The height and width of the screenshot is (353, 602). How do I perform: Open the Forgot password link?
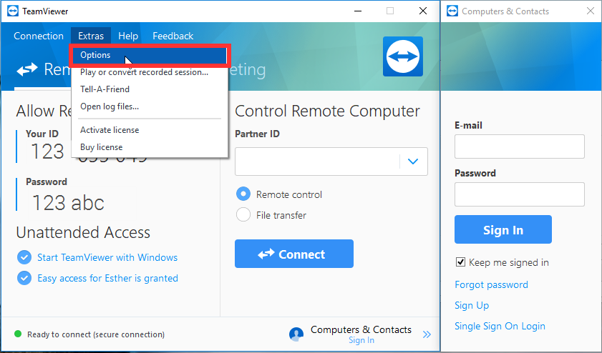click(491, 284)
